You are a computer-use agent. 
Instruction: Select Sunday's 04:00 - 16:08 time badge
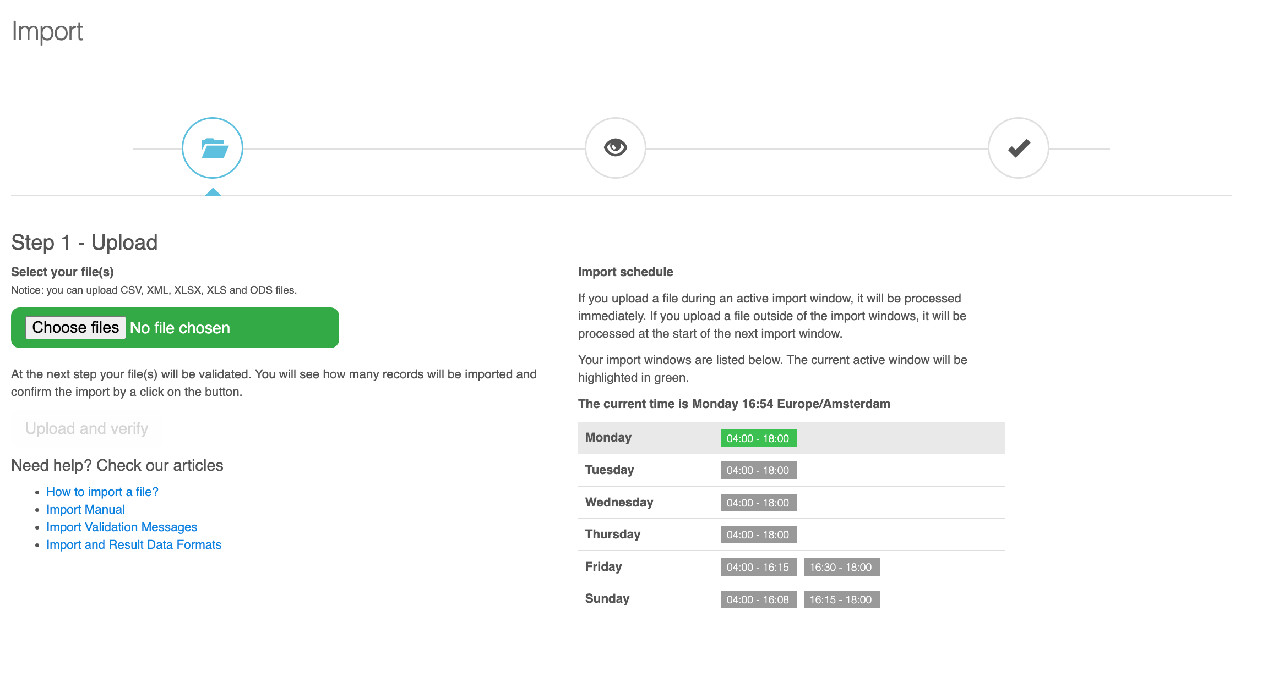point(759,599)
